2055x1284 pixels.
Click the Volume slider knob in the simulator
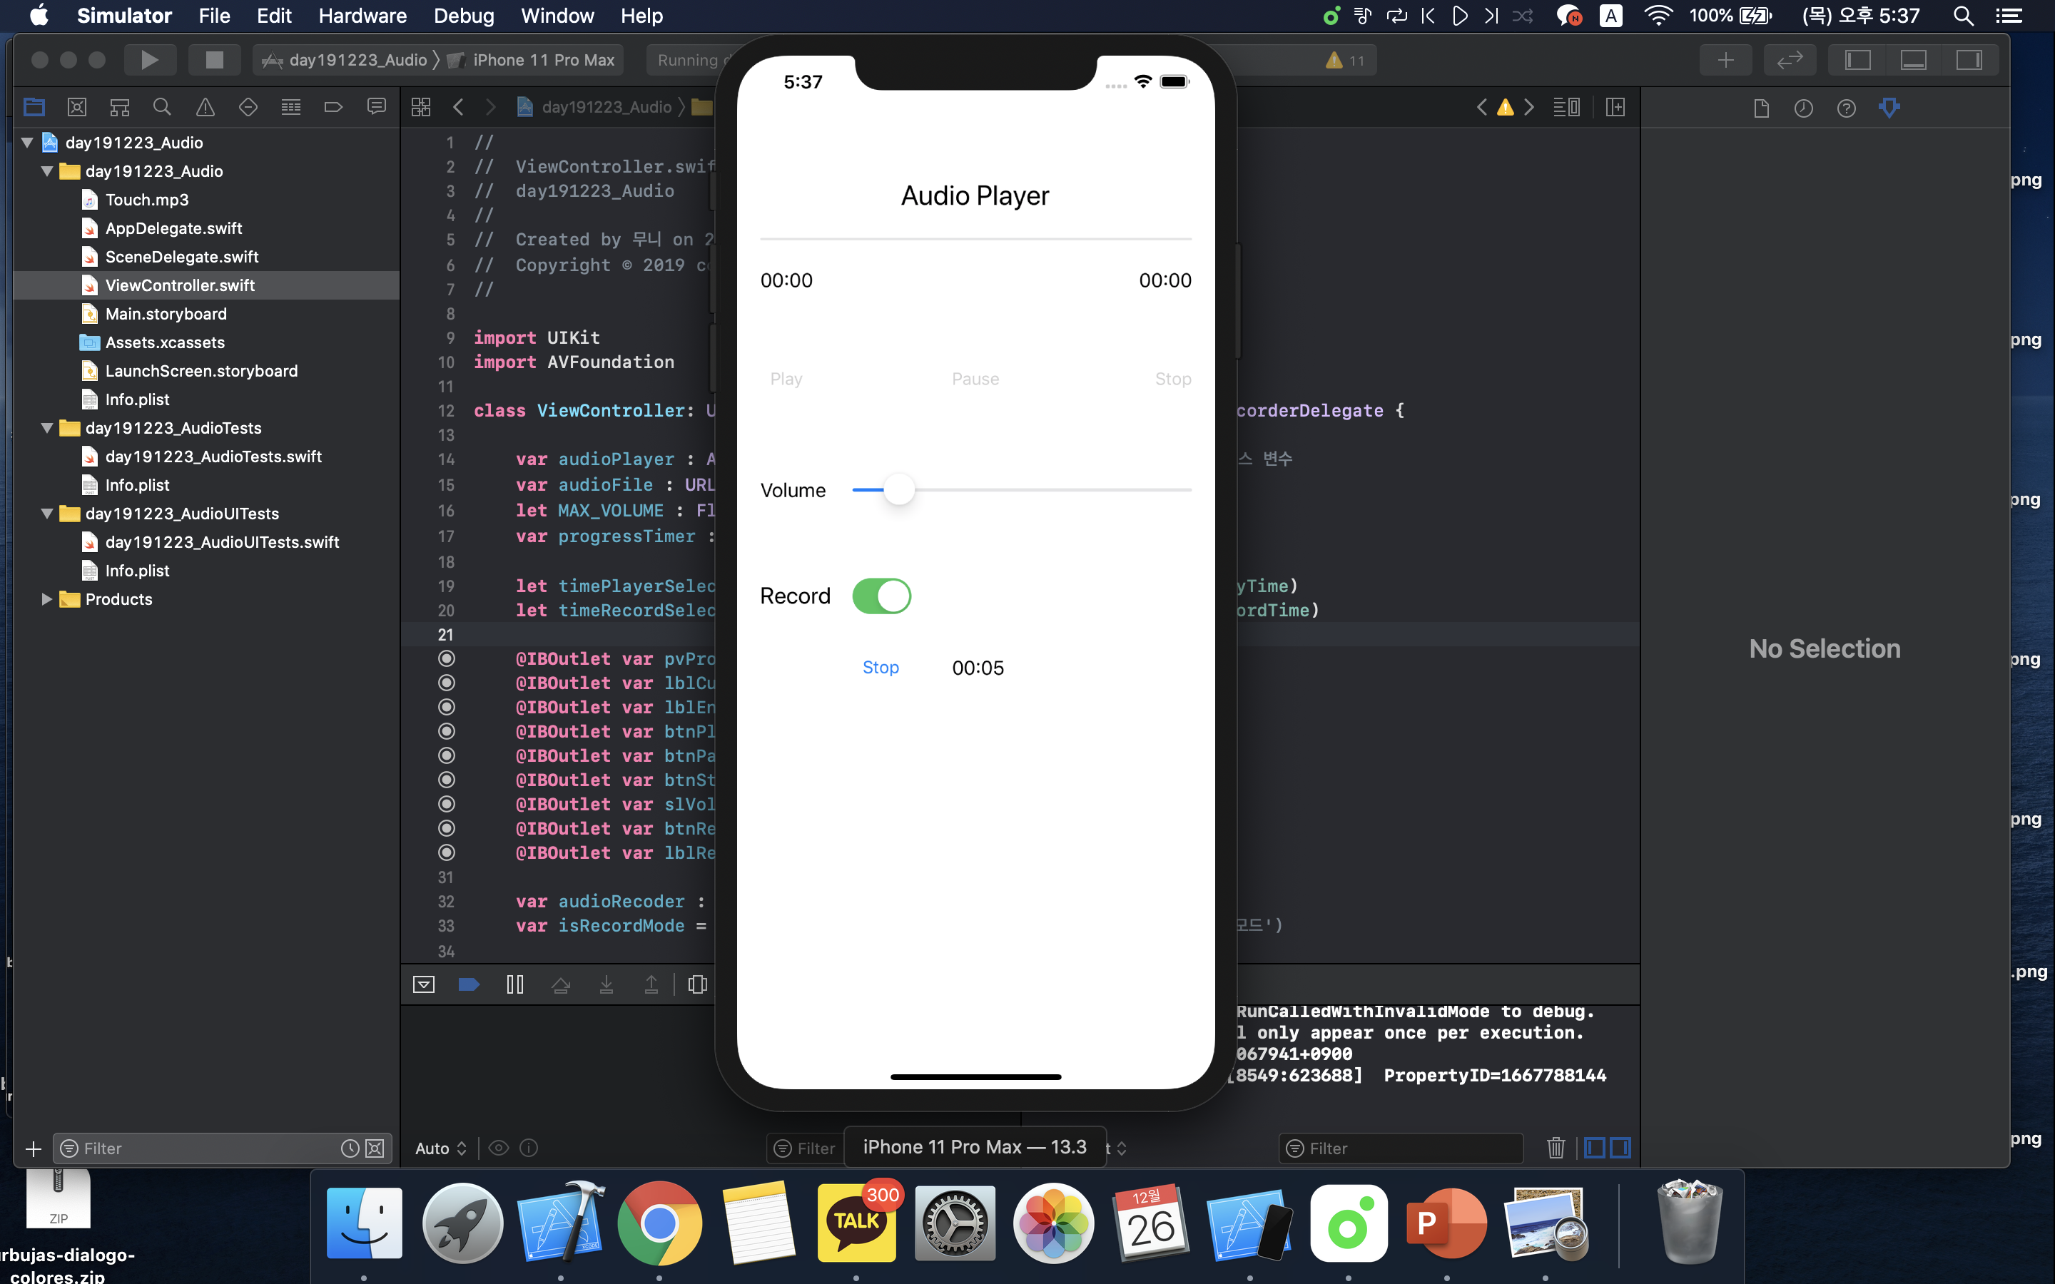[x=898, y=490]
